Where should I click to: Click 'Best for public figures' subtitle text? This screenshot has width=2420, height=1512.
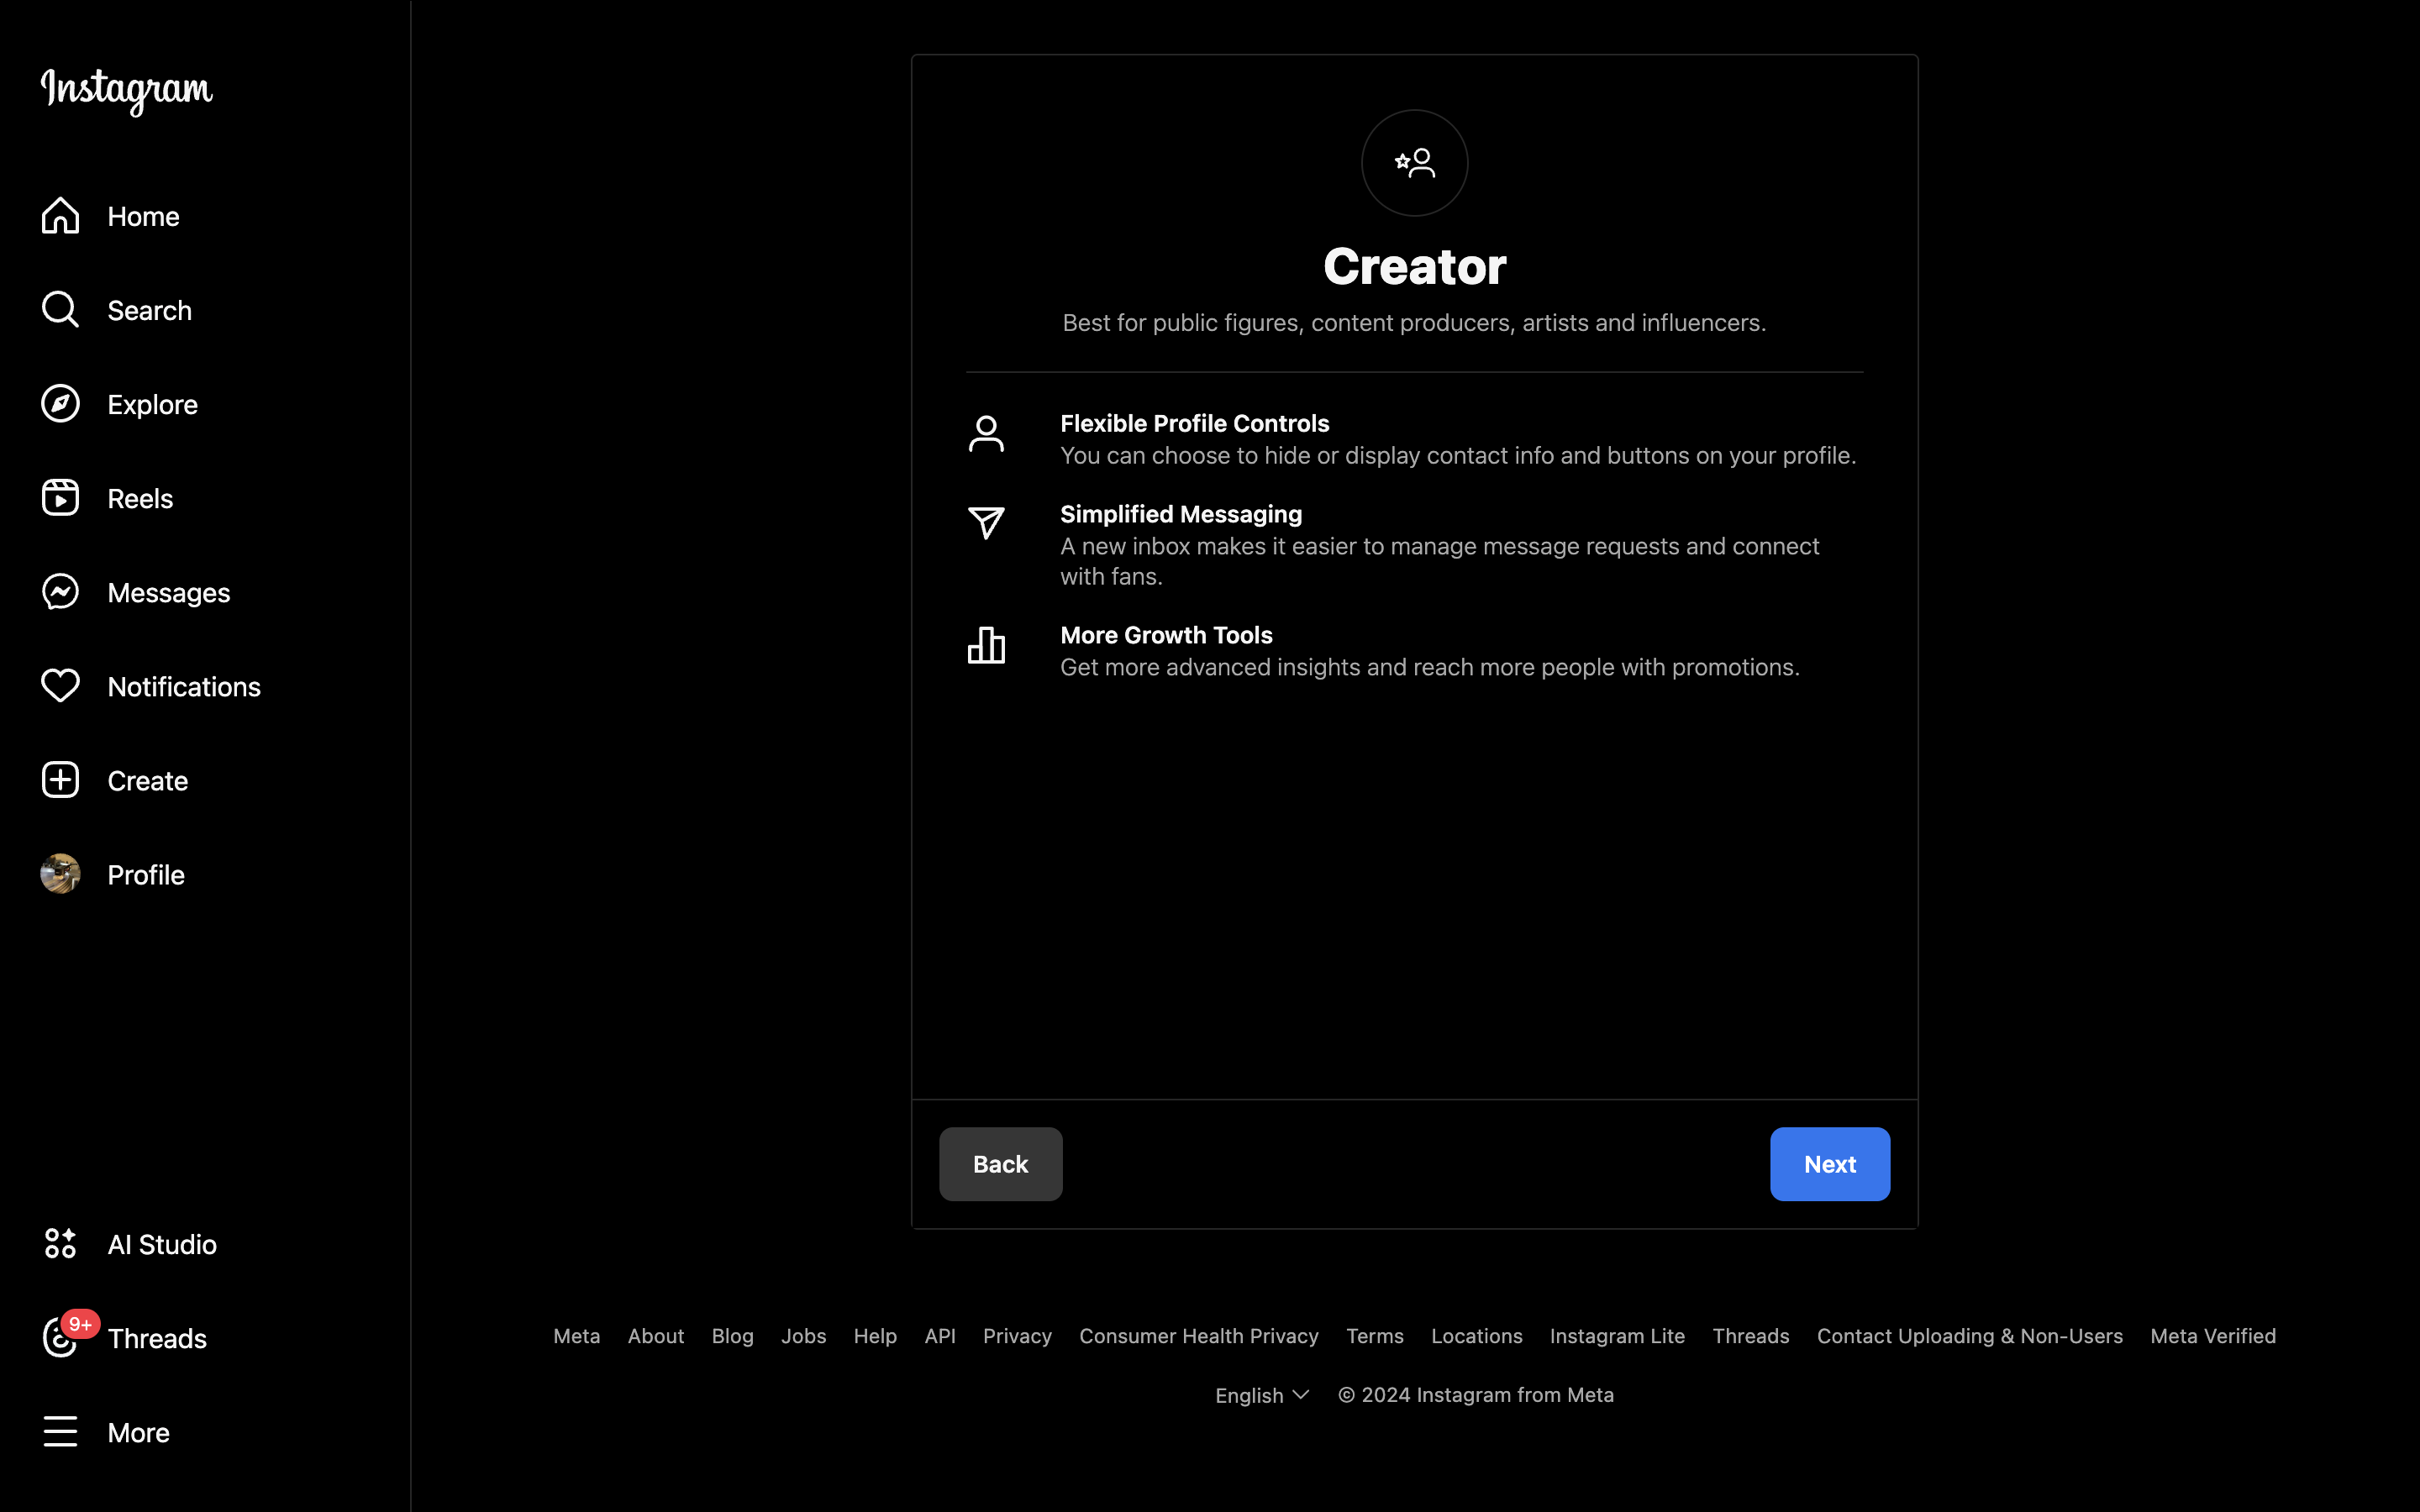pos(1415,323)
